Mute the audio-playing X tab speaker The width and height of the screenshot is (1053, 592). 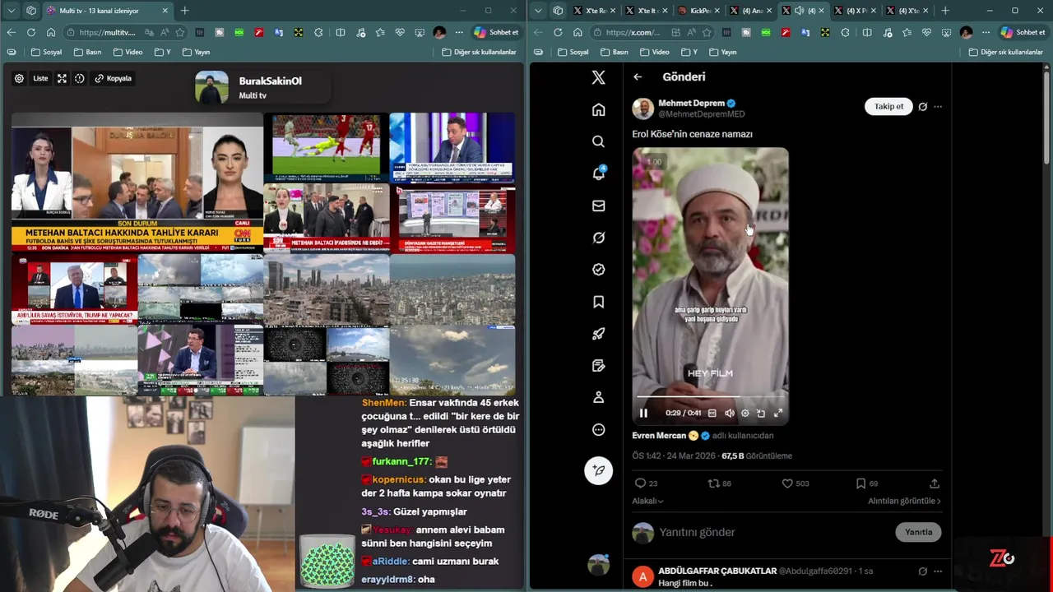pos(799,11)
